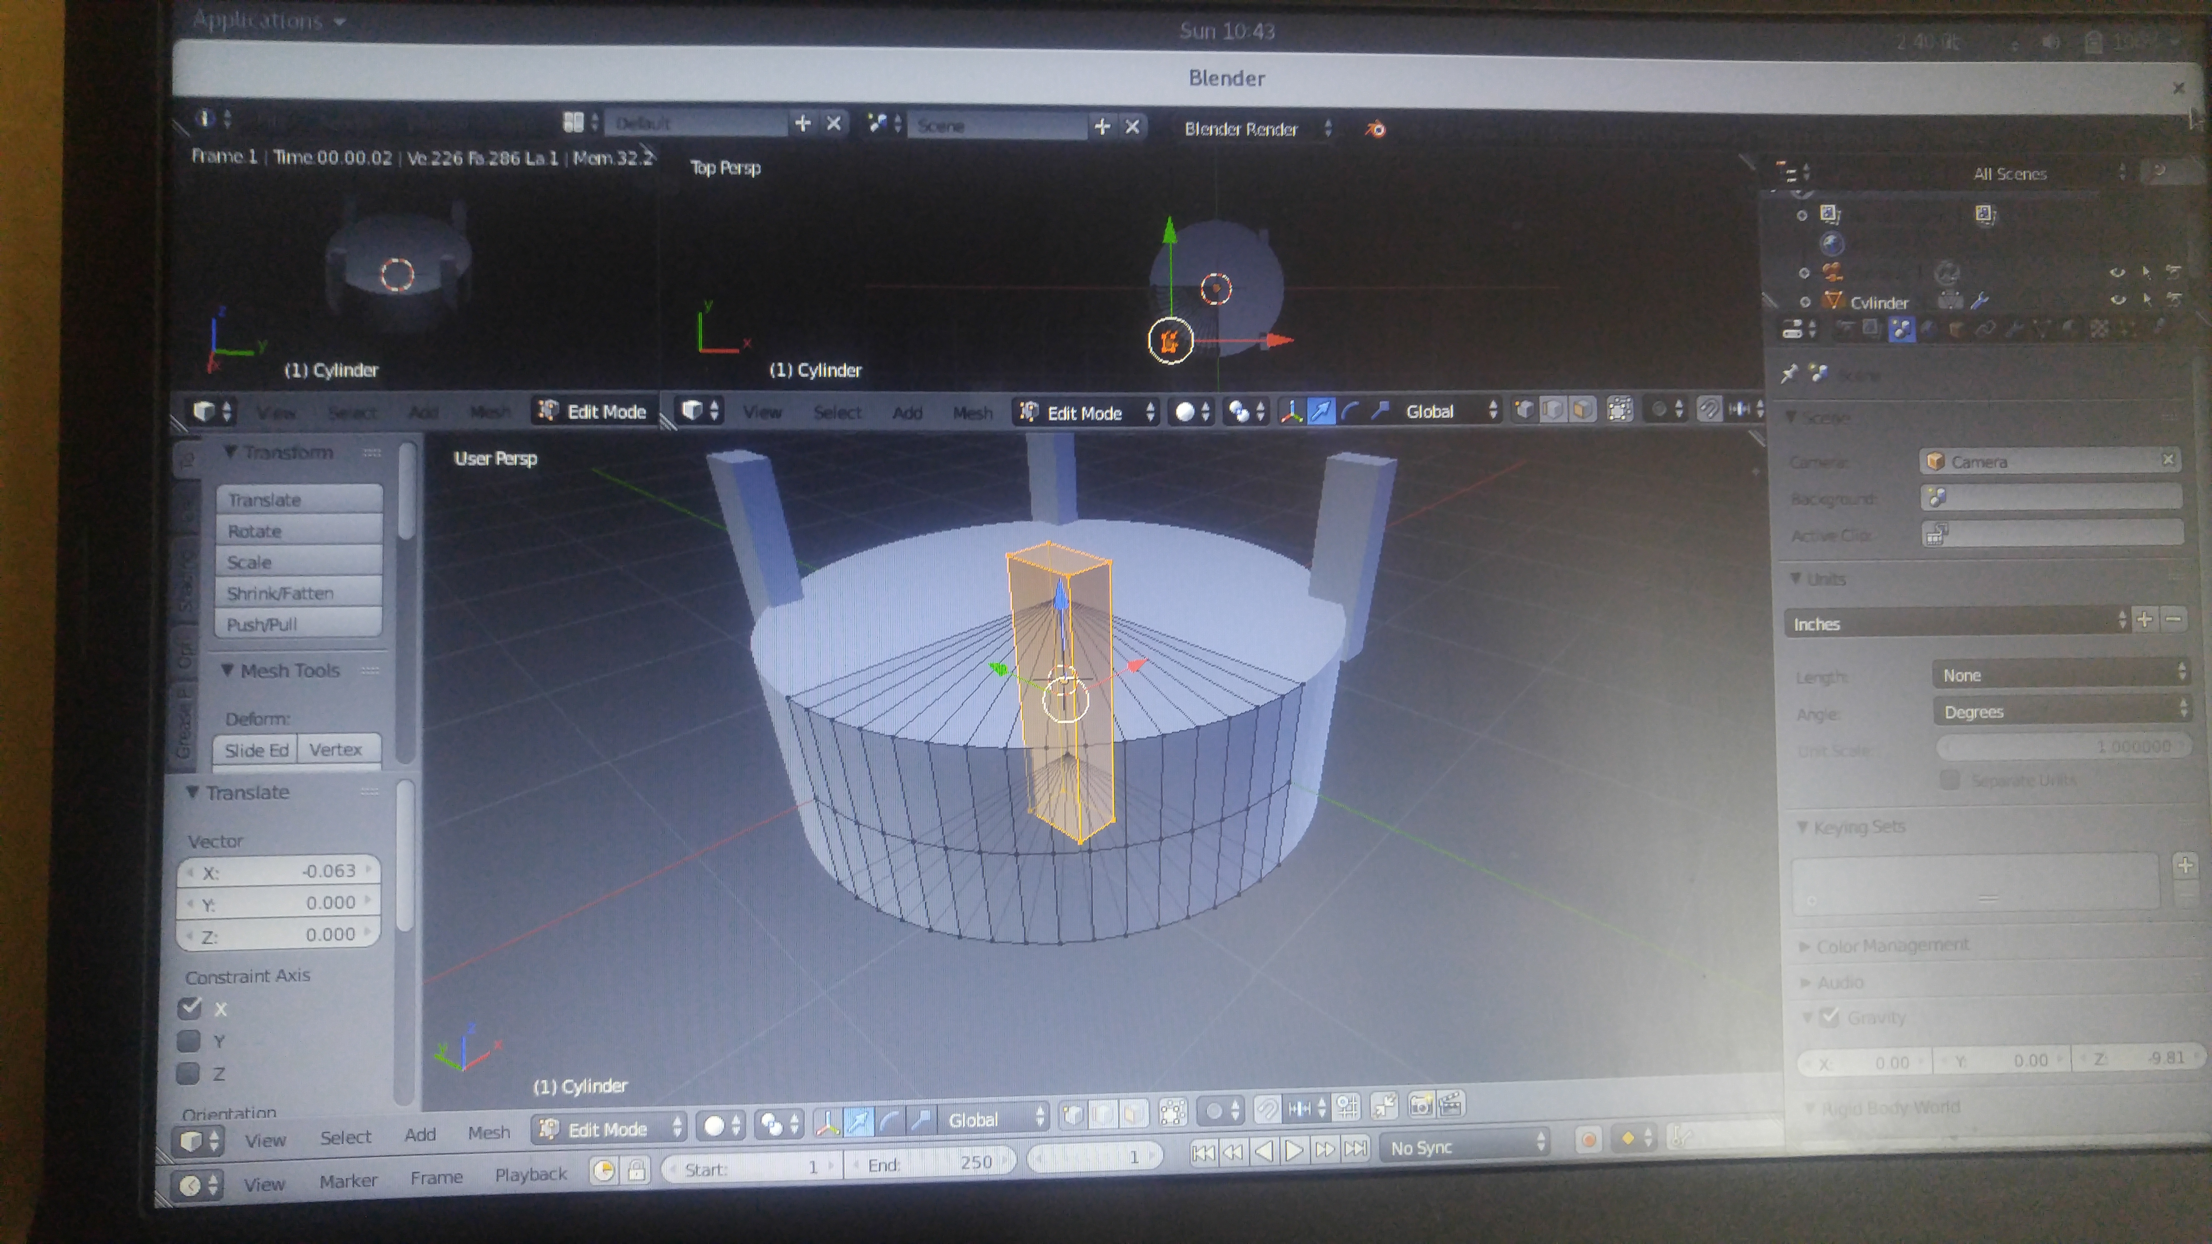The height and width of the screenshot is (1244, 2212).
Task: Open the Mesh menu in bottom 3D header
Action: pos(488,1132)
